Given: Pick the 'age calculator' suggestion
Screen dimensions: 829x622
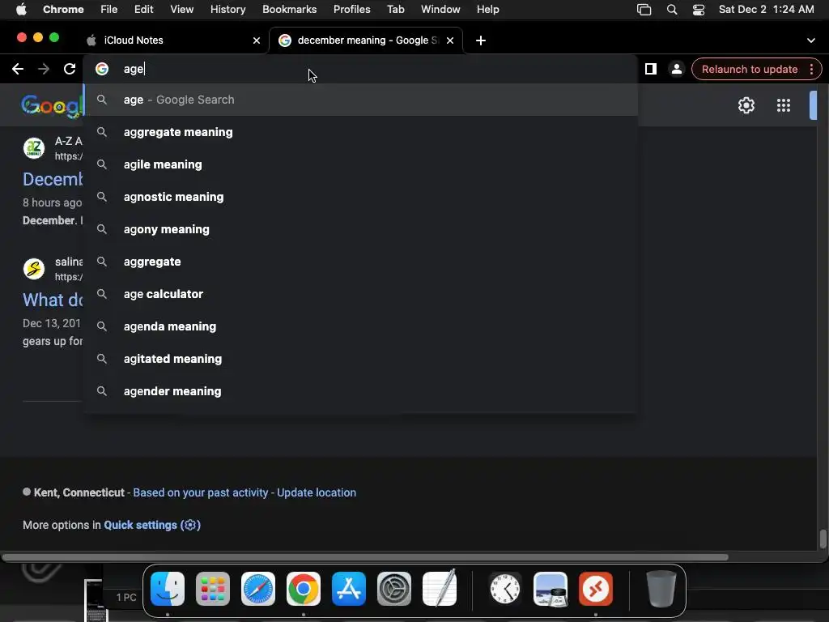Looking at the screenshot, I should click(360, 294).
